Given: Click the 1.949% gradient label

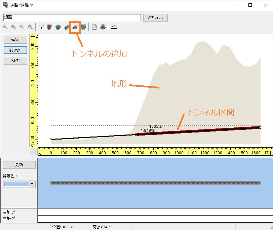Looking at the screenshot, I should [148, 130].
